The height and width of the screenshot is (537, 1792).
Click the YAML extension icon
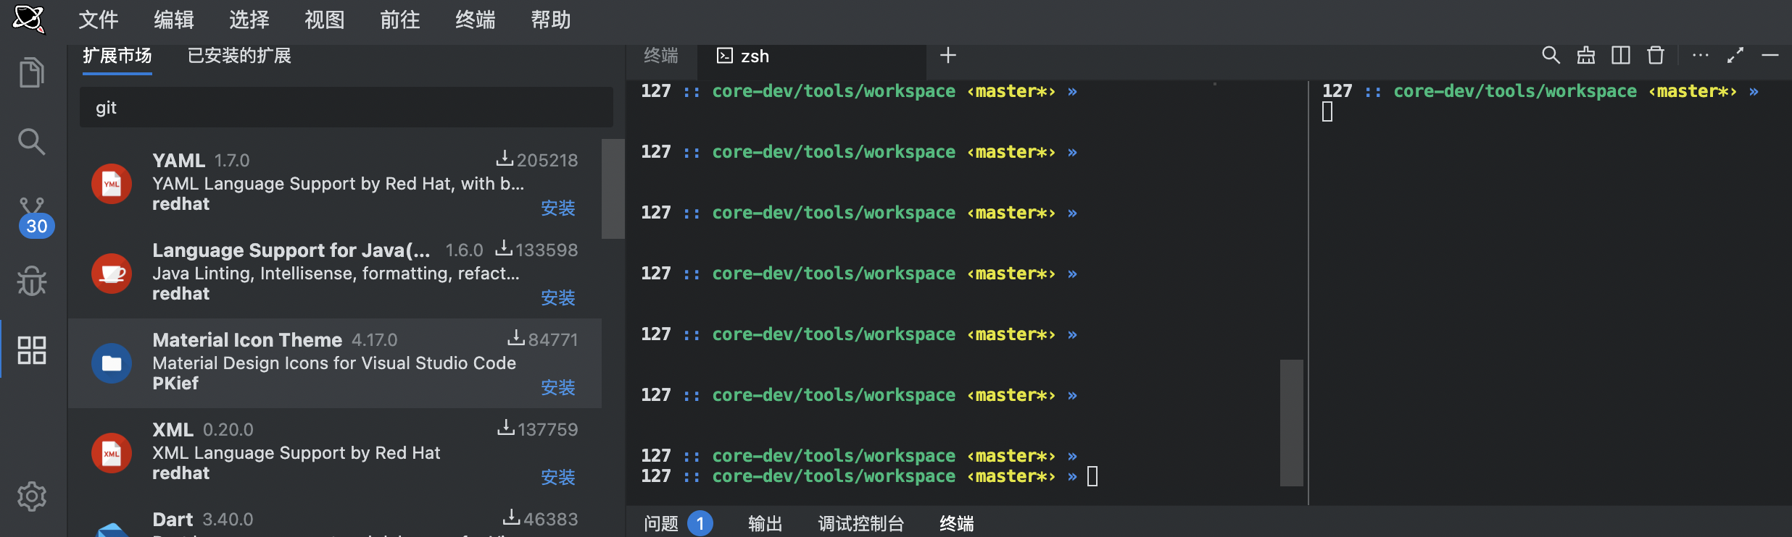click(x=112, y=184)
